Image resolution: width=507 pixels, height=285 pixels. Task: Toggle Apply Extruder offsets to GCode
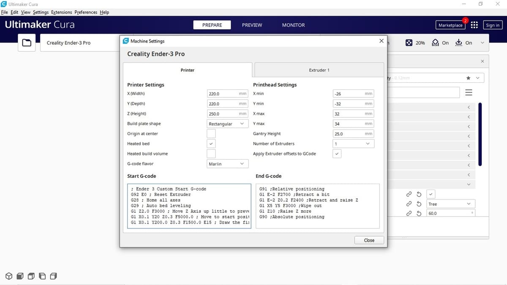coord(337,154)
